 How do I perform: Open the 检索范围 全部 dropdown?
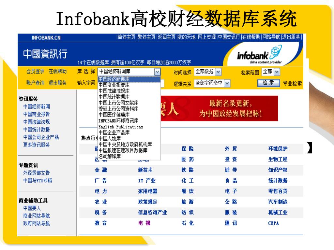pyautogui.click(x=277, y=72)
